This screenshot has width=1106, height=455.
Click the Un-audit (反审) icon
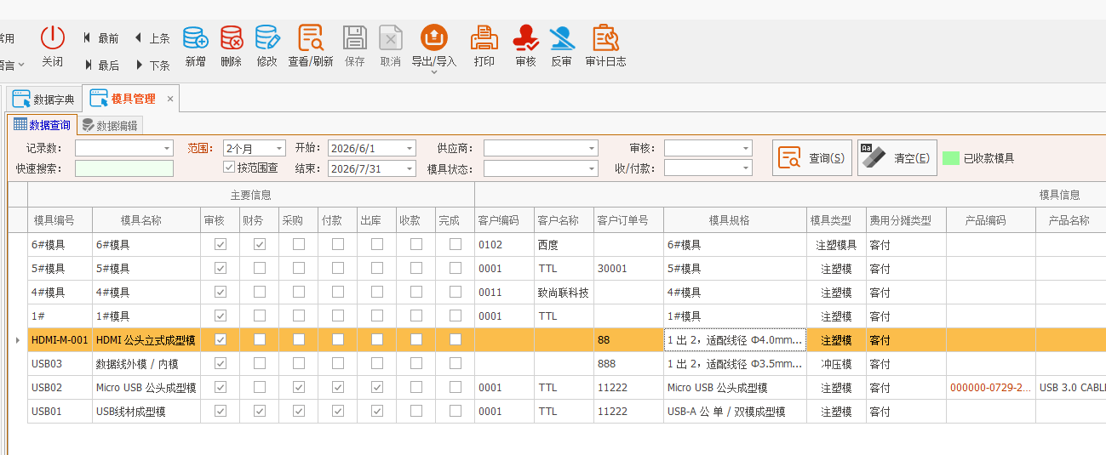point(561,37)
